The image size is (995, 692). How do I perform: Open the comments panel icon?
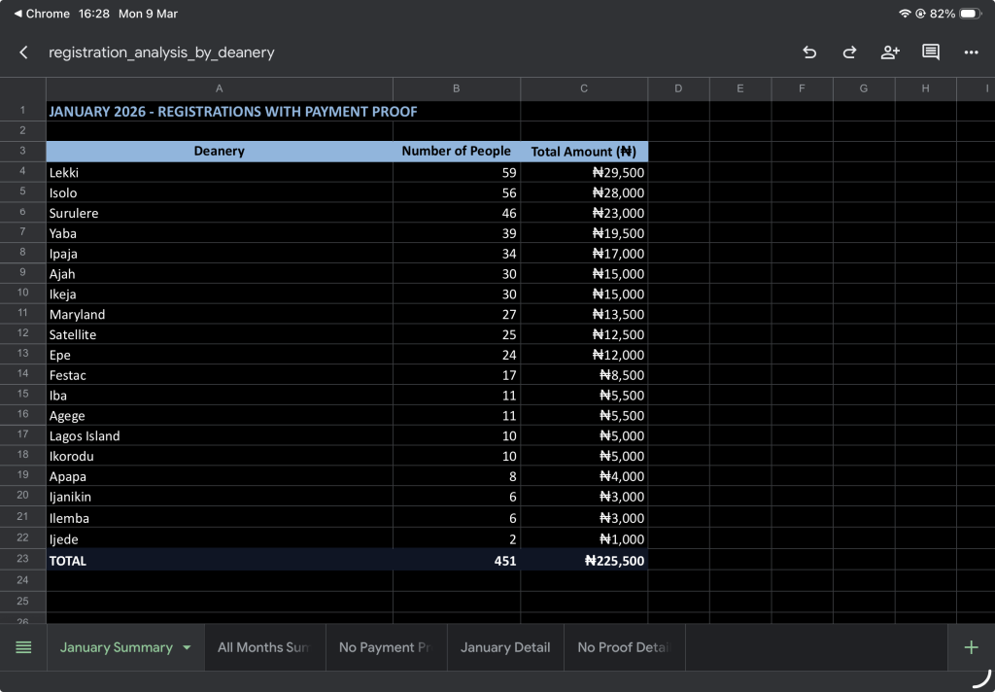pos(930,52)
